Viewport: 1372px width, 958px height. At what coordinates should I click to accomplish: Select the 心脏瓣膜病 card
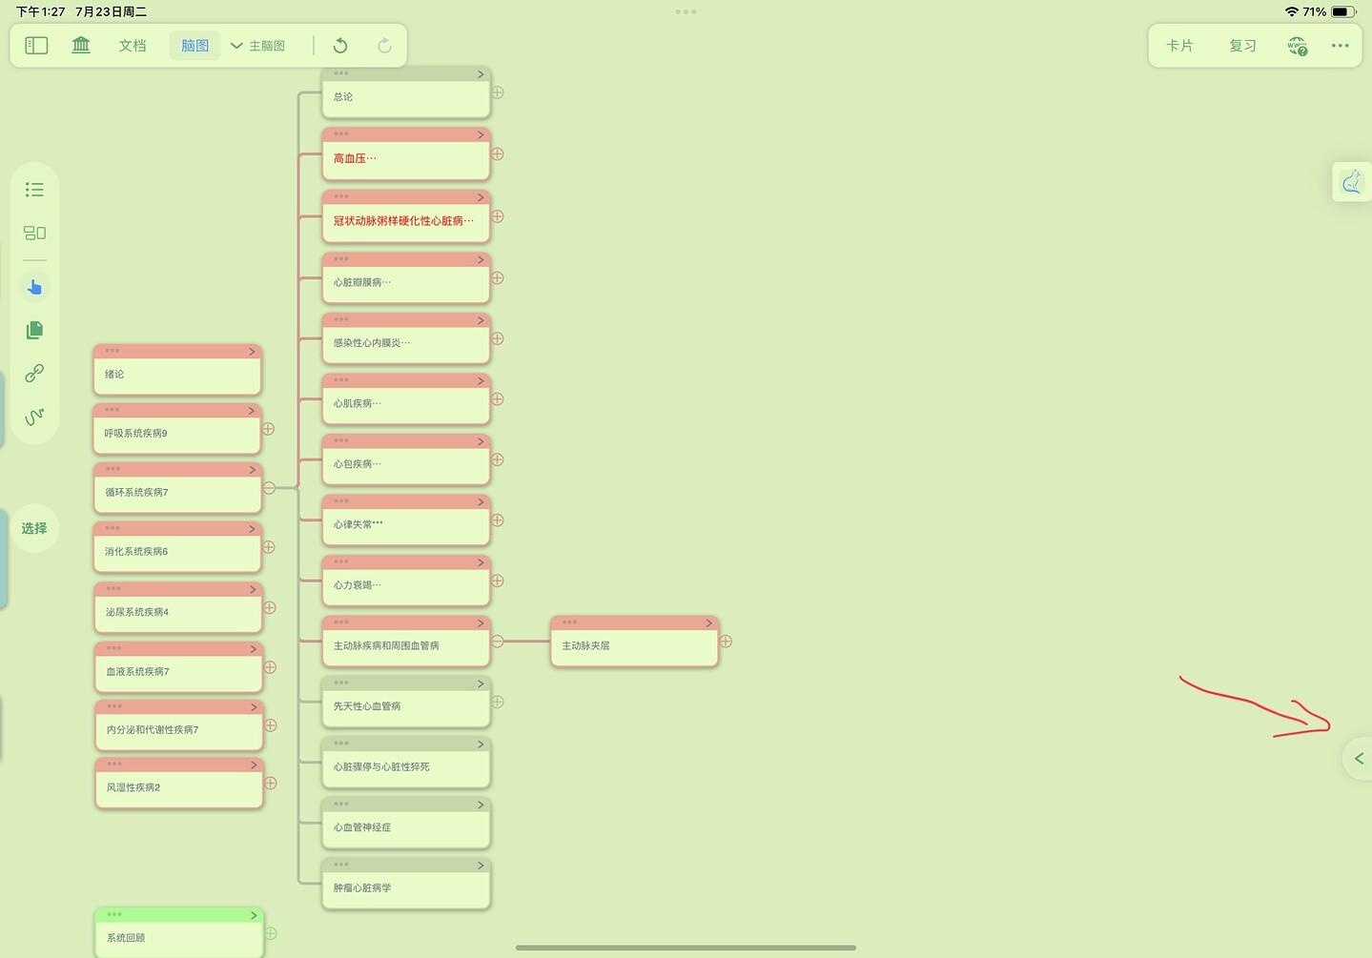tap(406, 278)
